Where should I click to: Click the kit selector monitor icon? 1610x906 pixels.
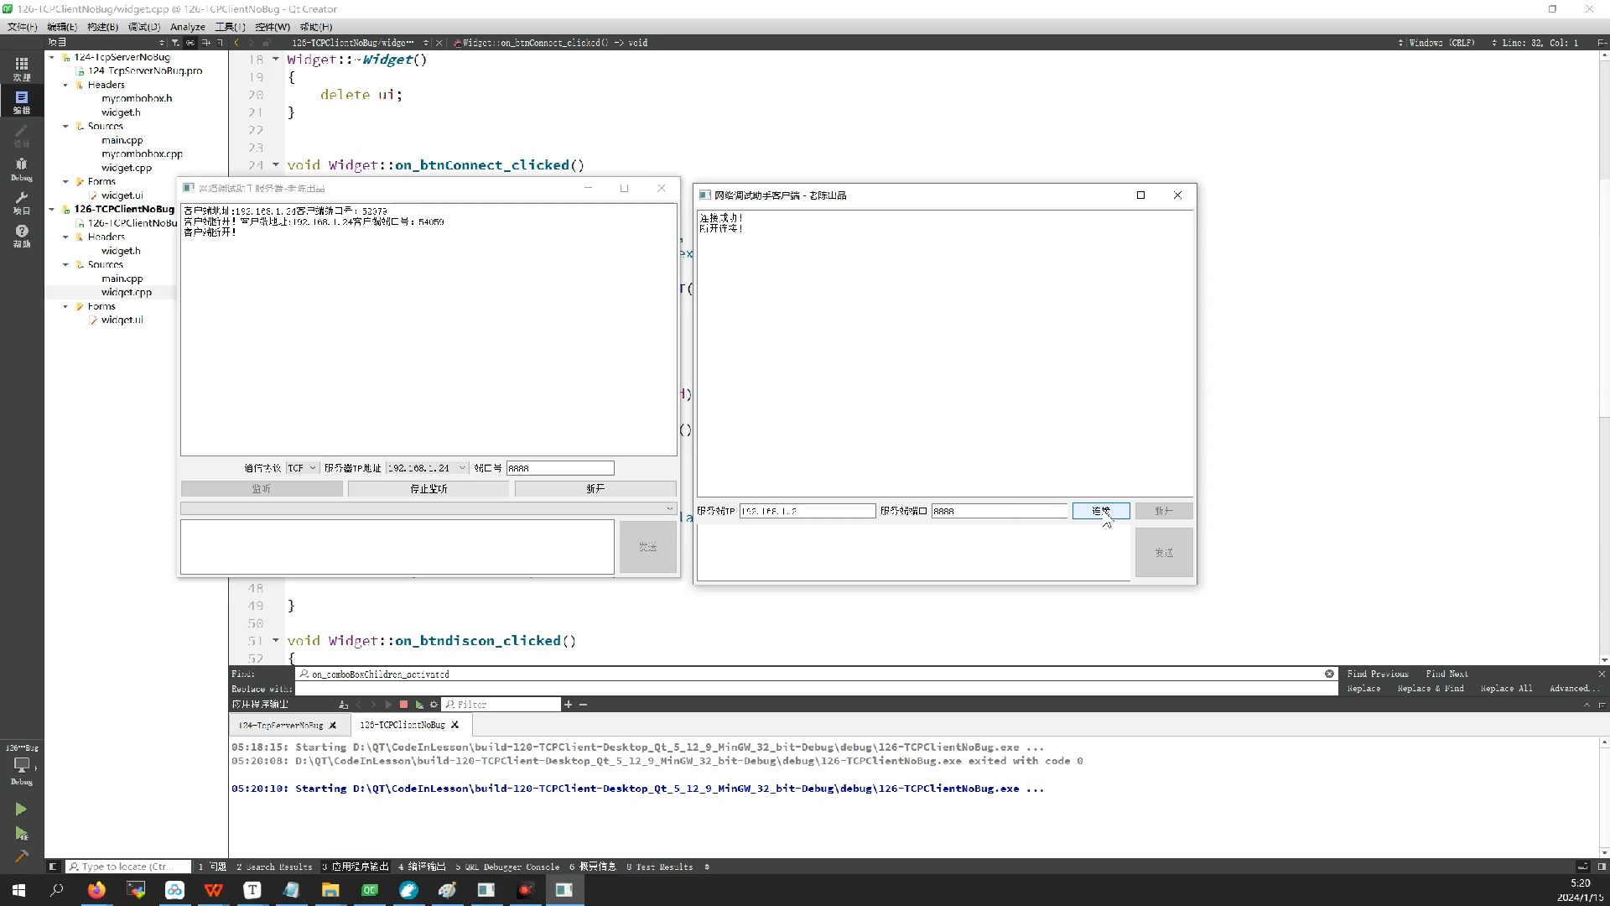(21, 764)
